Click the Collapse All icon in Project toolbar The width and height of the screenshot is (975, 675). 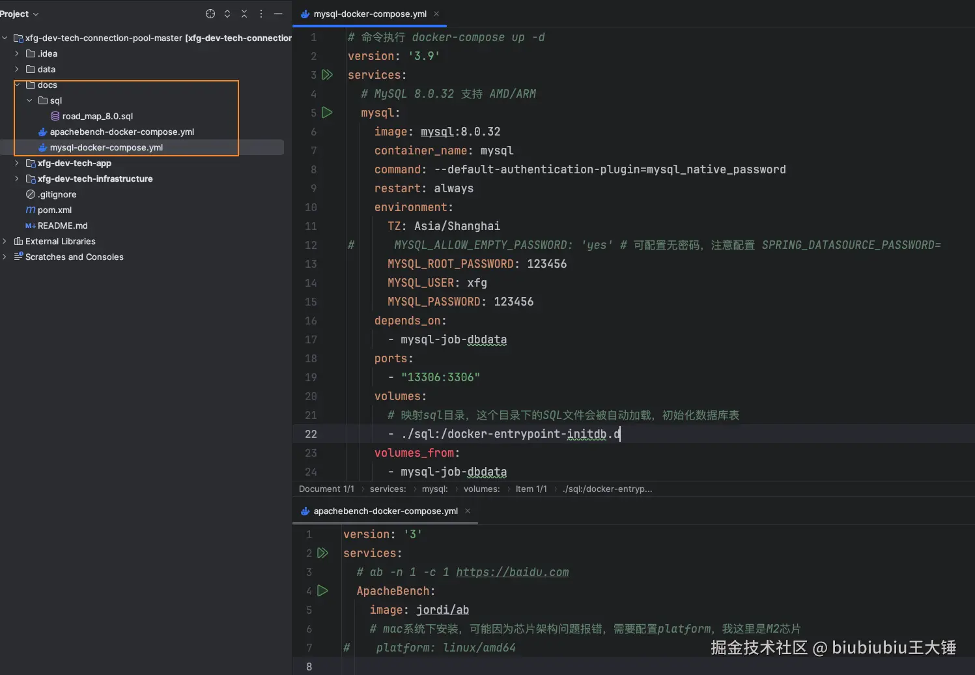[244, 14]
